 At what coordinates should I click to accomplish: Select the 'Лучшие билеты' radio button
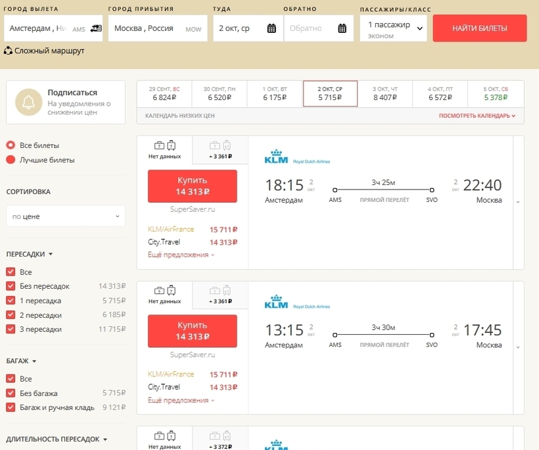point(11,160)
